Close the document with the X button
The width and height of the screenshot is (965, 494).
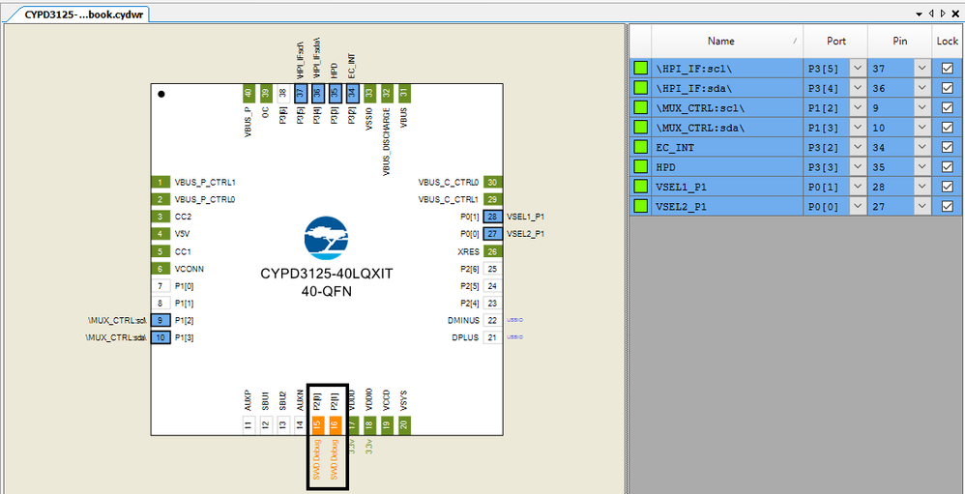[x=955, y=14]
